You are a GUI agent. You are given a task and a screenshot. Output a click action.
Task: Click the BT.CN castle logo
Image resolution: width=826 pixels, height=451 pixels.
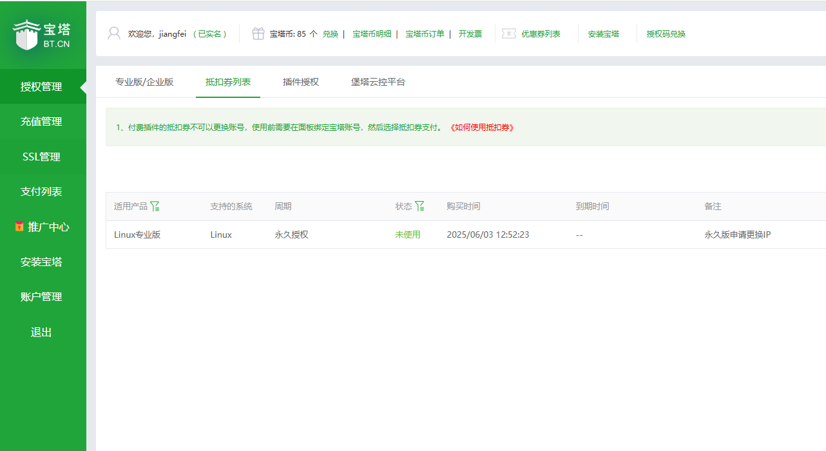(41, 35)
